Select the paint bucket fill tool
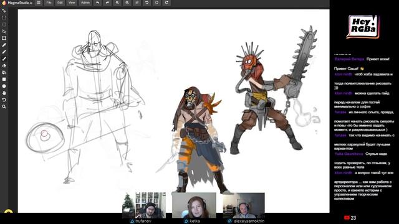Screen dimensions: 399x224 (x=4, y=73)
